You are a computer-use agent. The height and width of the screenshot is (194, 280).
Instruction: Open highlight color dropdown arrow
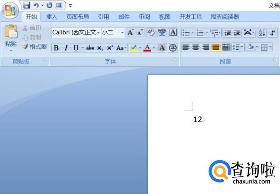click(140, 48)
